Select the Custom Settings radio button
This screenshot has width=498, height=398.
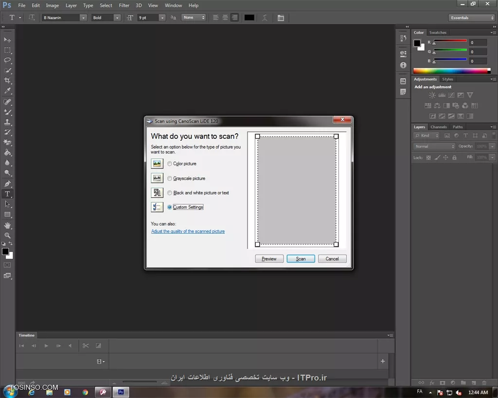click(170, 207)
